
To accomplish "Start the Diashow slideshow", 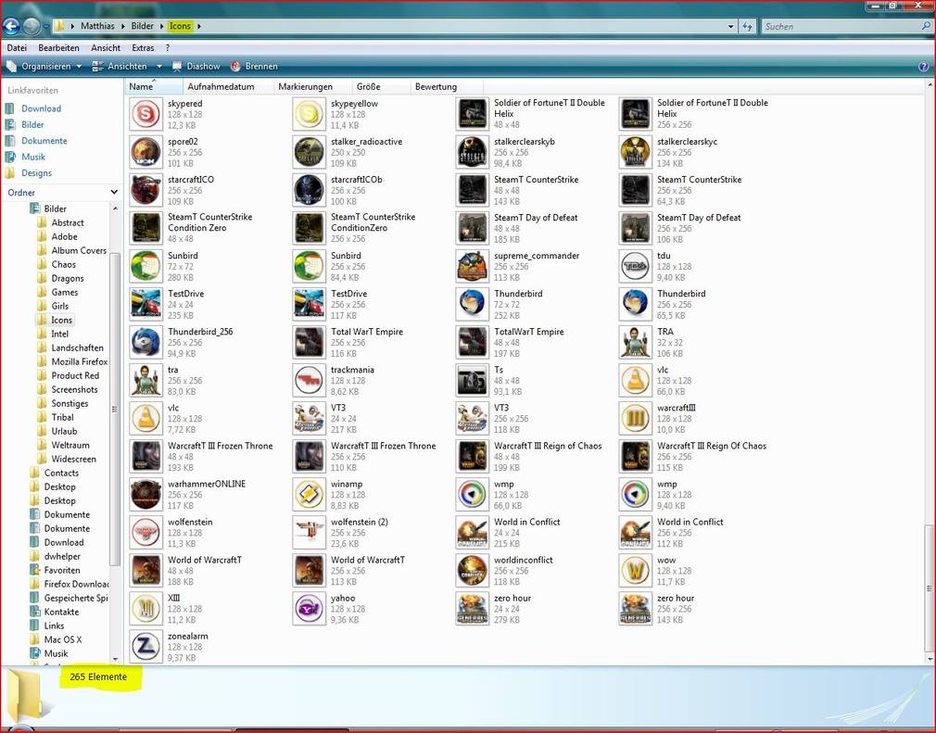I will [x=196, y=66].
